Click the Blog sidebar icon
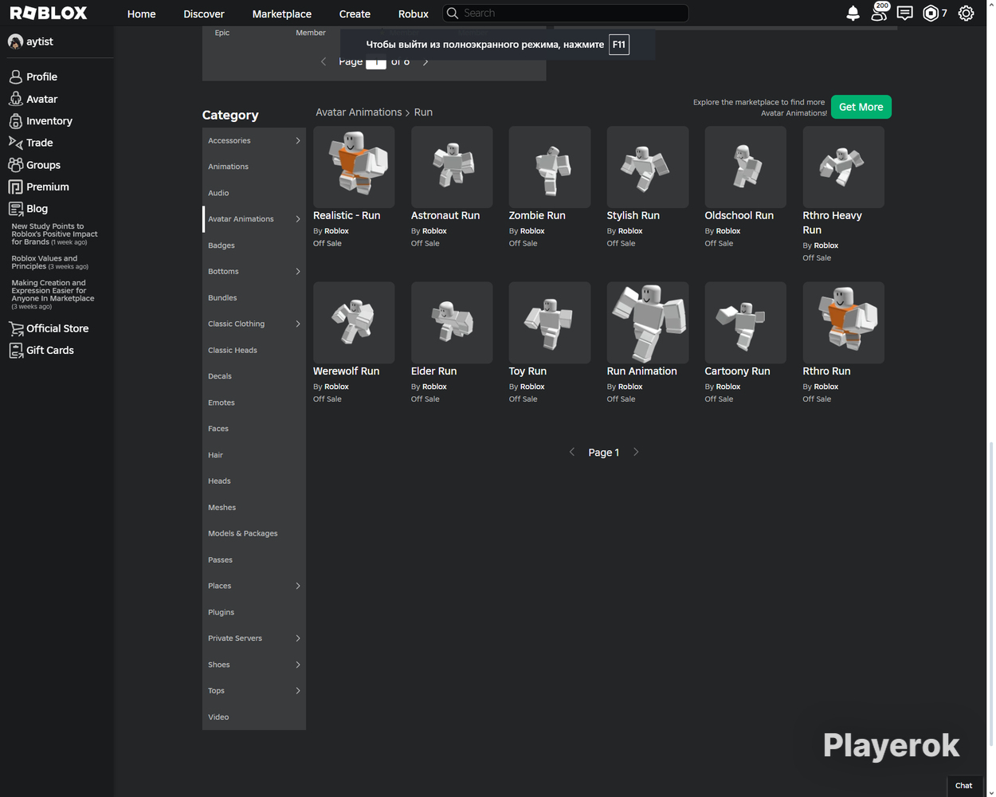Viewport: 996px width, 797px height. click(16, 209)
